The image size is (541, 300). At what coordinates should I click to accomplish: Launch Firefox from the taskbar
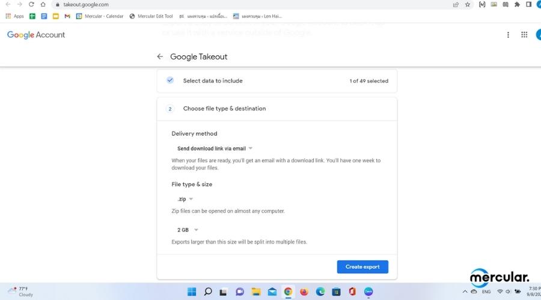point(304,292)
